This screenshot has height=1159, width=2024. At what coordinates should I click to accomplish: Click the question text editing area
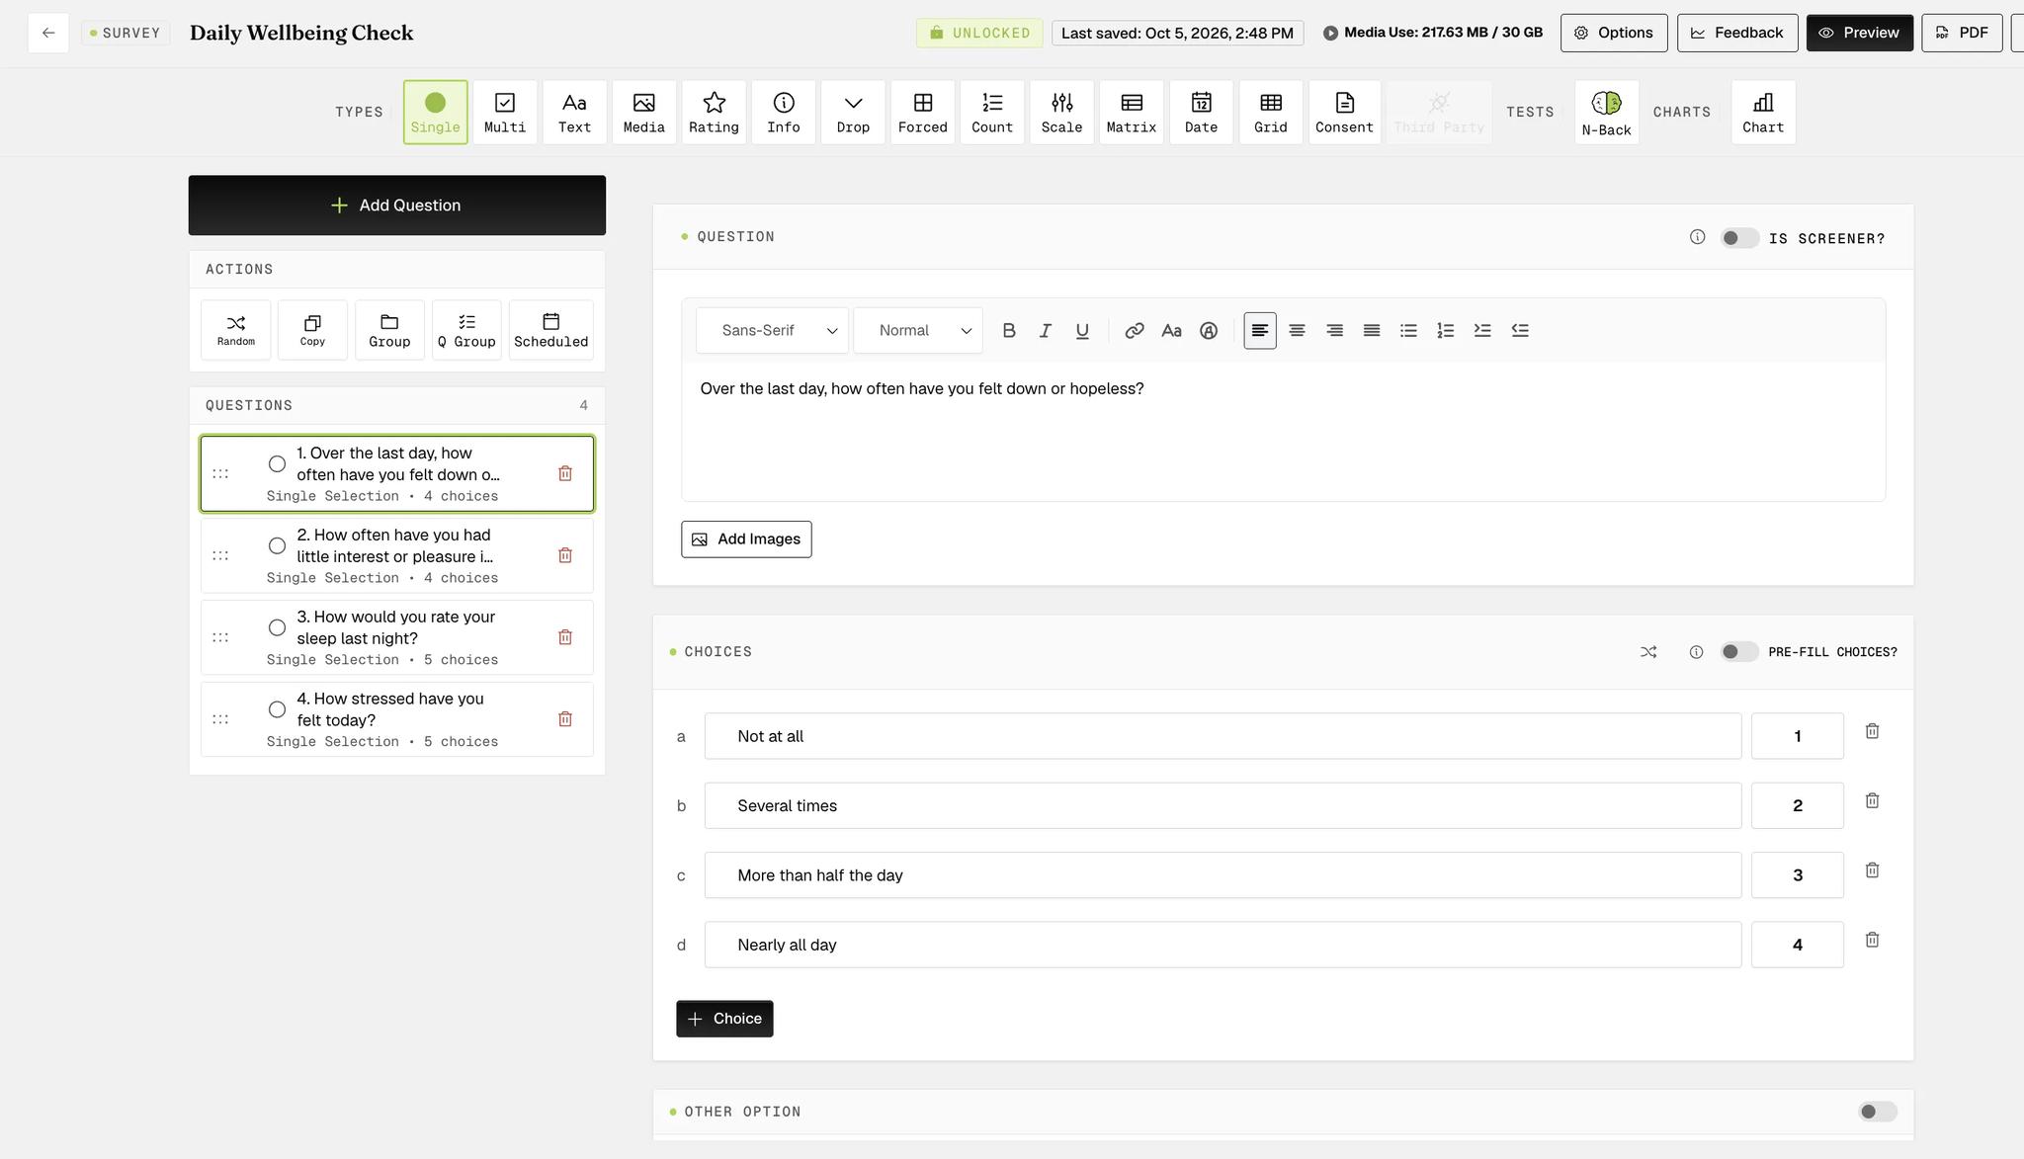pyautogui.click(x=1283, y=431)
